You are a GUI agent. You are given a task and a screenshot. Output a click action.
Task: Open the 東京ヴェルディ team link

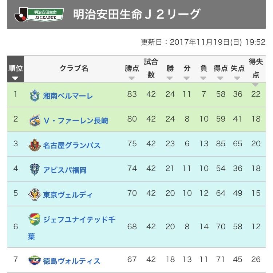tap(68, 195)
